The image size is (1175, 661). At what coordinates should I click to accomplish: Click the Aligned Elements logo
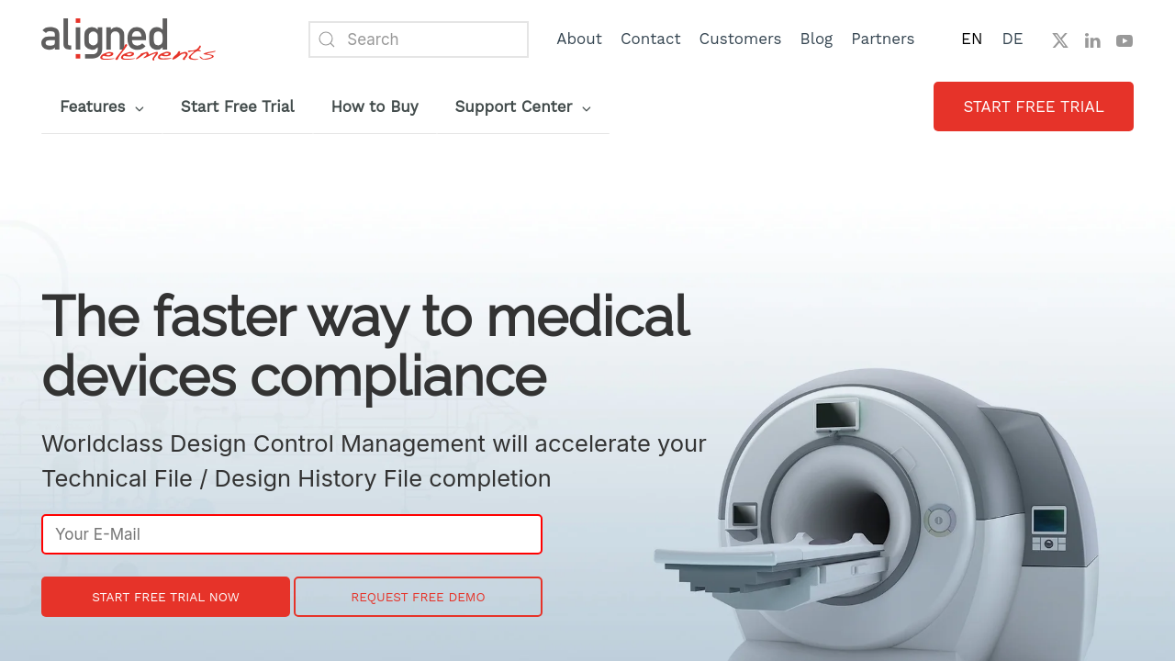[128, 39]
